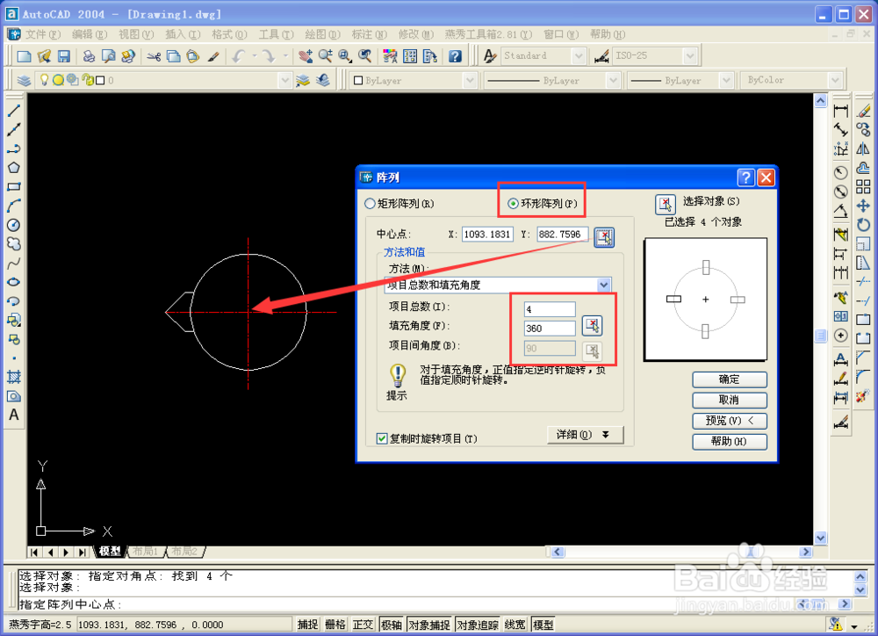Open 燕秀工具箱 menu
This screenshot has width=878, height=636.
click(488, 34)
